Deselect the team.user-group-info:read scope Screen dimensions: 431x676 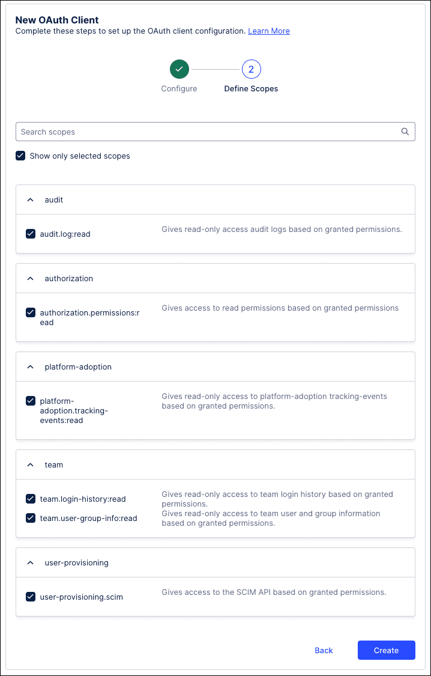pos(31,518)
